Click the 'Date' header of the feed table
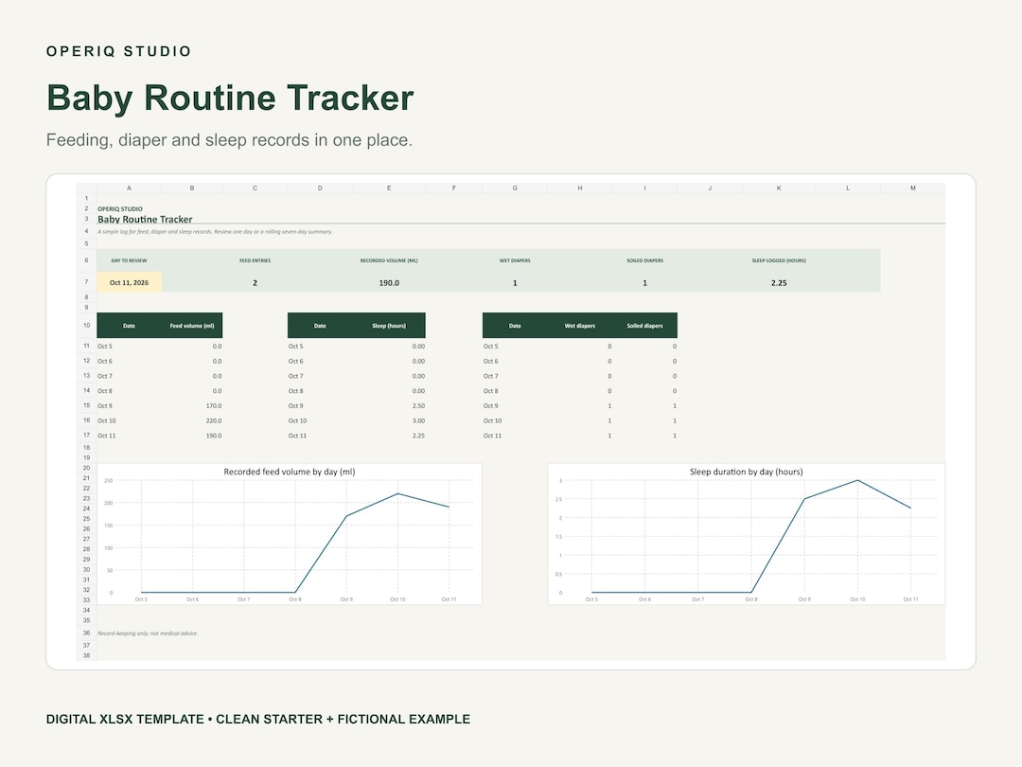1022x767 pixels. [x=129, y=326]
